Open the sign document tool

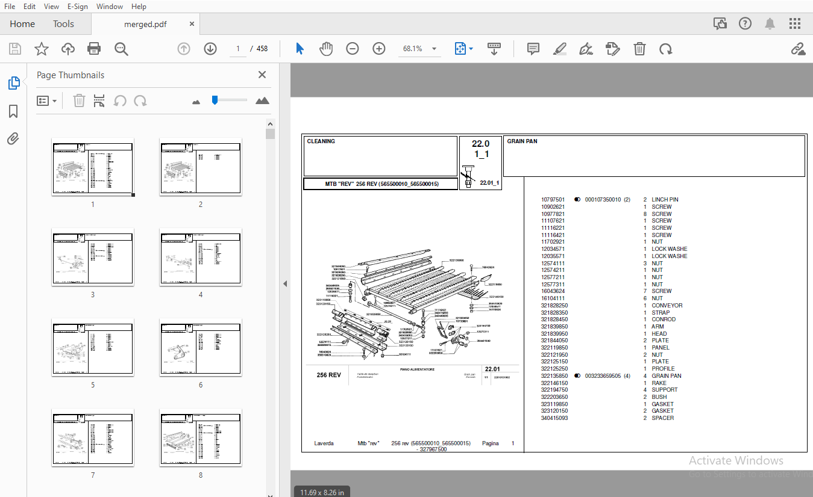click(586, 49)
